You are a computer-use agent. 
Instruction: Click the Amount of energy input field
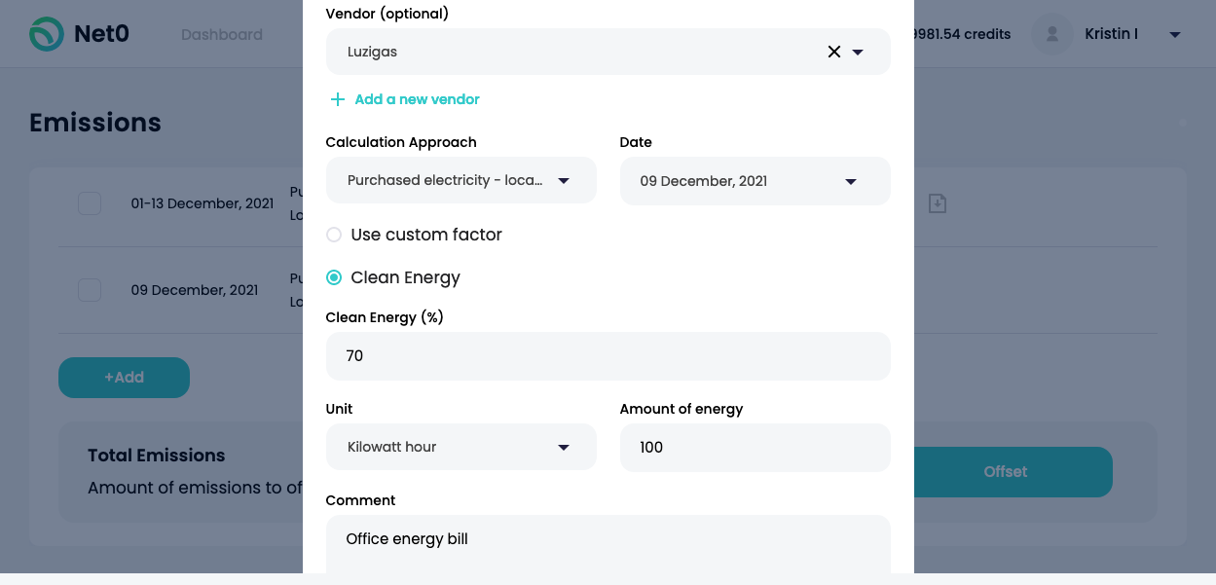(x=755, y=448)
